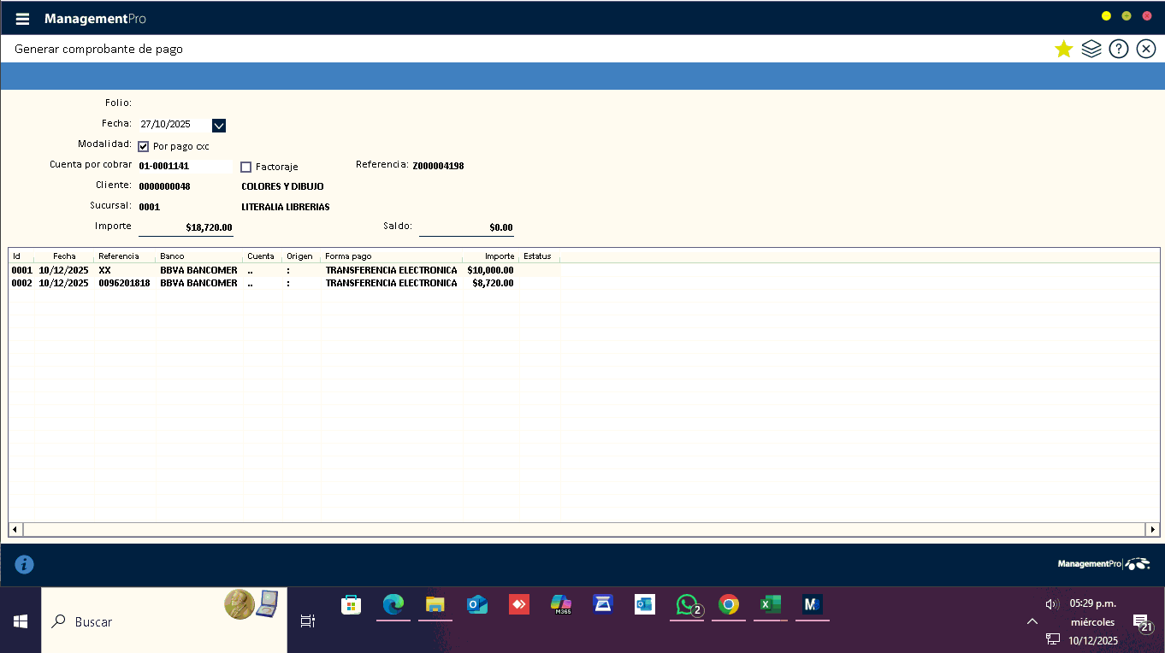This screenshot has width=1165, height=653.
Task: Close the Generar comprobante de pago form
Action: [x=1146, y=49]
